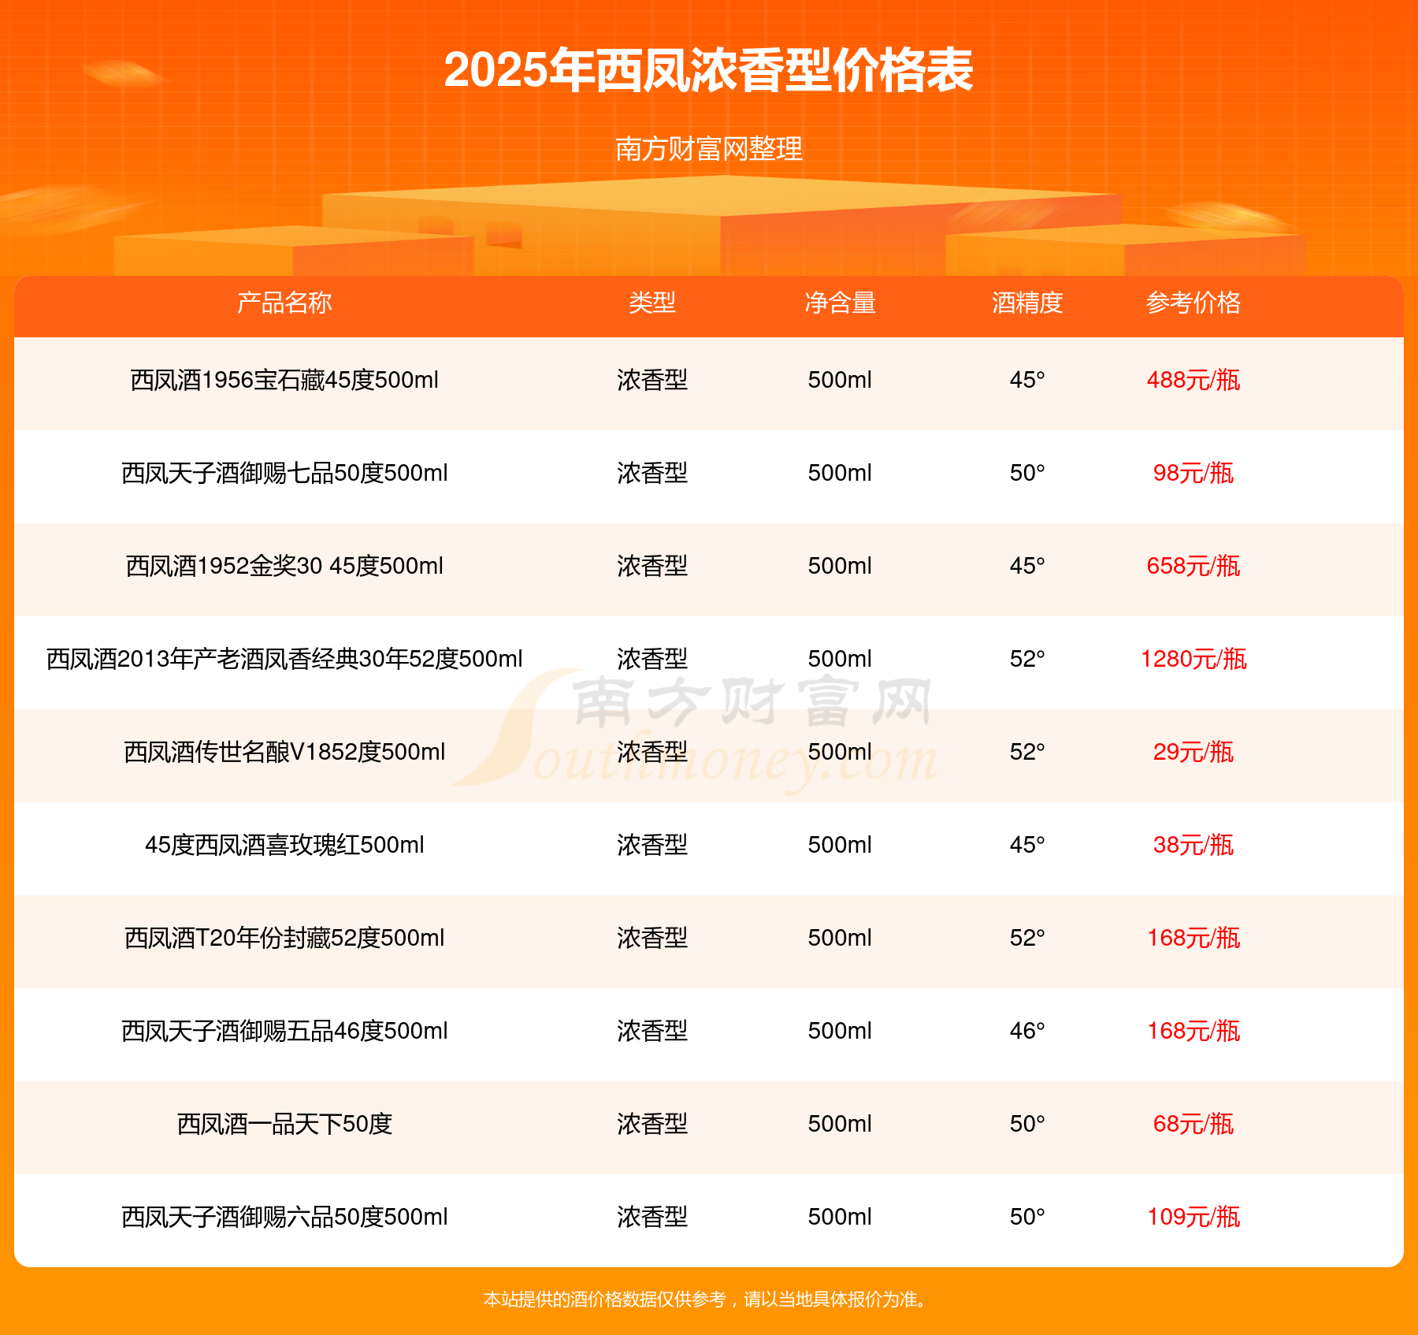Screen dimensions: 1418x1335
Task: Select 浓香型 in the 御赐六品 row
Action: click(x=652, y=1217)
